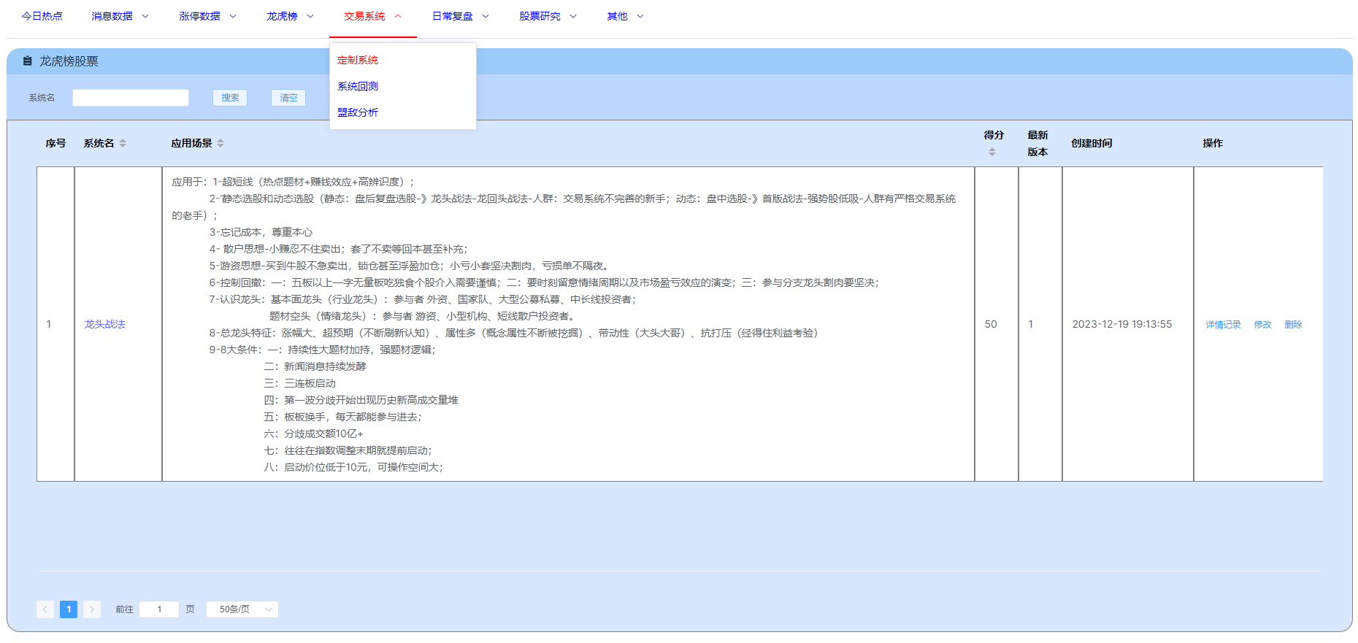The image size is (1358, 643).
Task: Expand 龙虎榜 menu
Action: click(x=290, y=16)
